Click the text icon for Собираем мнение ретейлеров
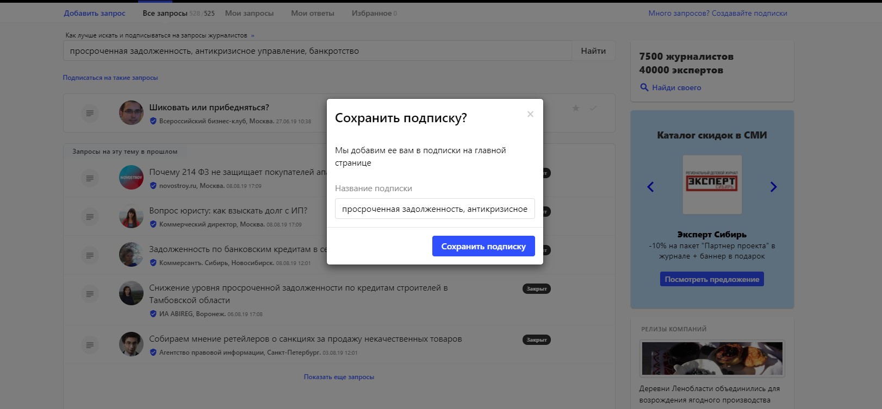882x409 pixels. [90, 345]
